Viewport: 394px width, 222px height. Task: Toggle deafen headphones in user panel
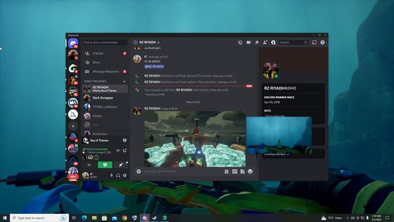tap(118, 175)
